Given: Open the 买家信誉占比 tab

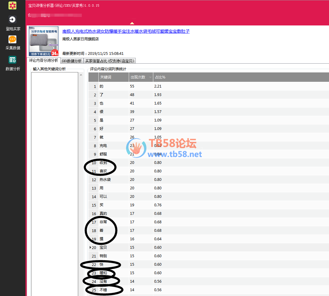Looking at the screenshot, I should [109, 61].
